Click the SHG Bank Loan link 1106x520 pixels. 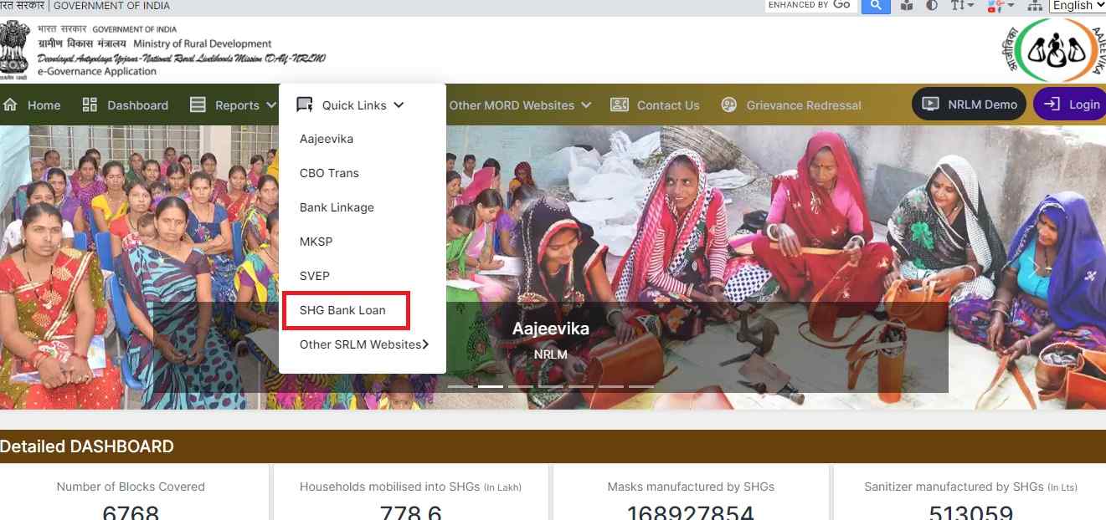coord(342,309)
